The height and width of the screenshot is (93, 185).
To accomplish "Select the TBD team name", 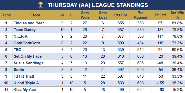I will (x=17, y=50).
